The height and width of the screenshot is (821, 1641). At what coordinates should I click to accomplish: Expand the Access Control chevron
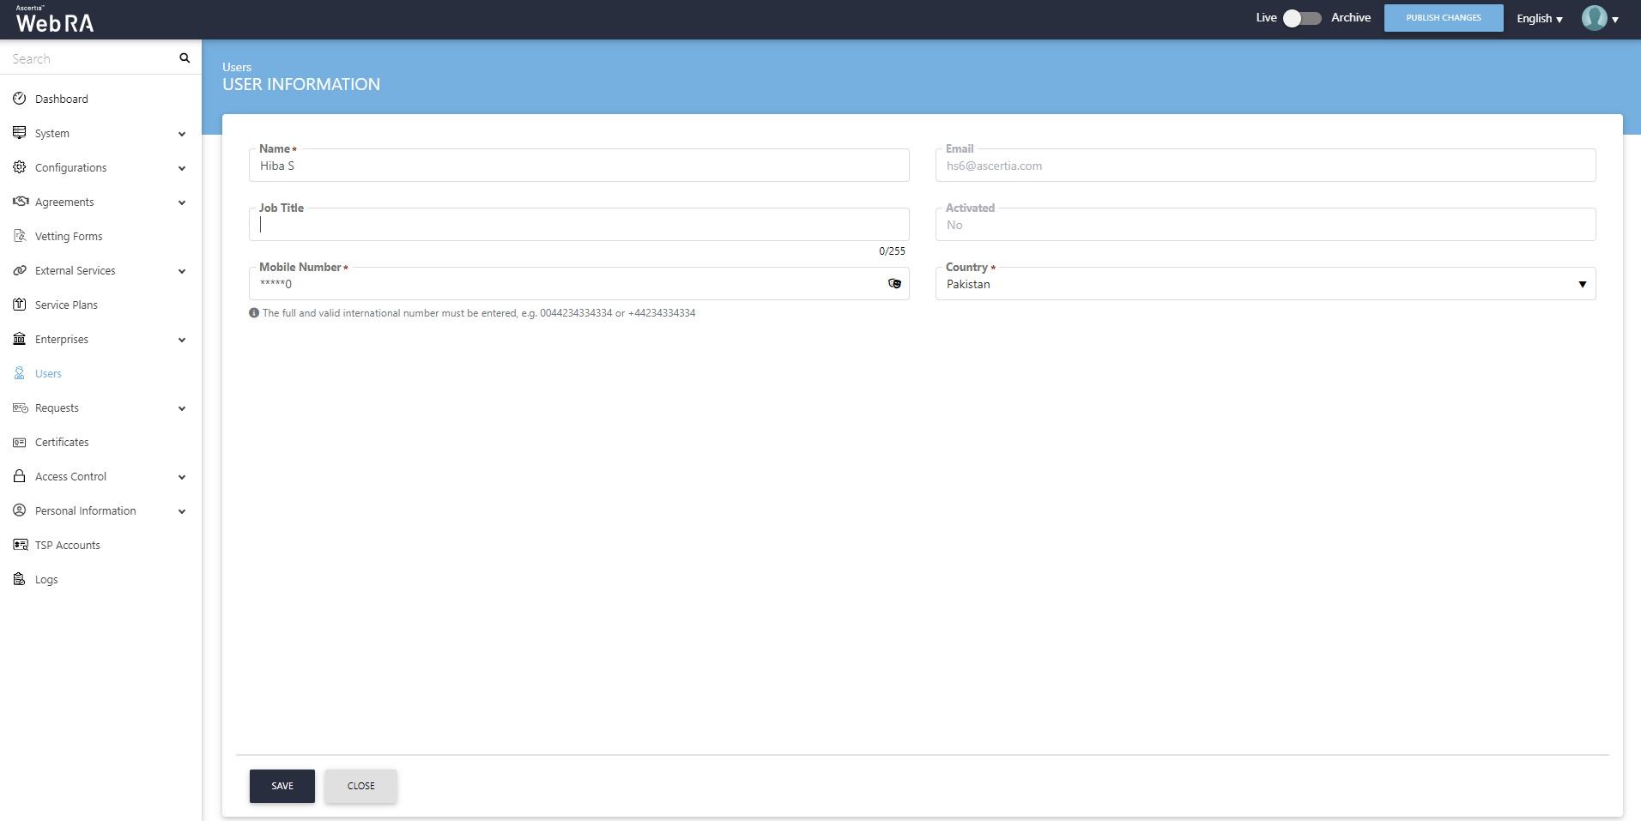182,477
